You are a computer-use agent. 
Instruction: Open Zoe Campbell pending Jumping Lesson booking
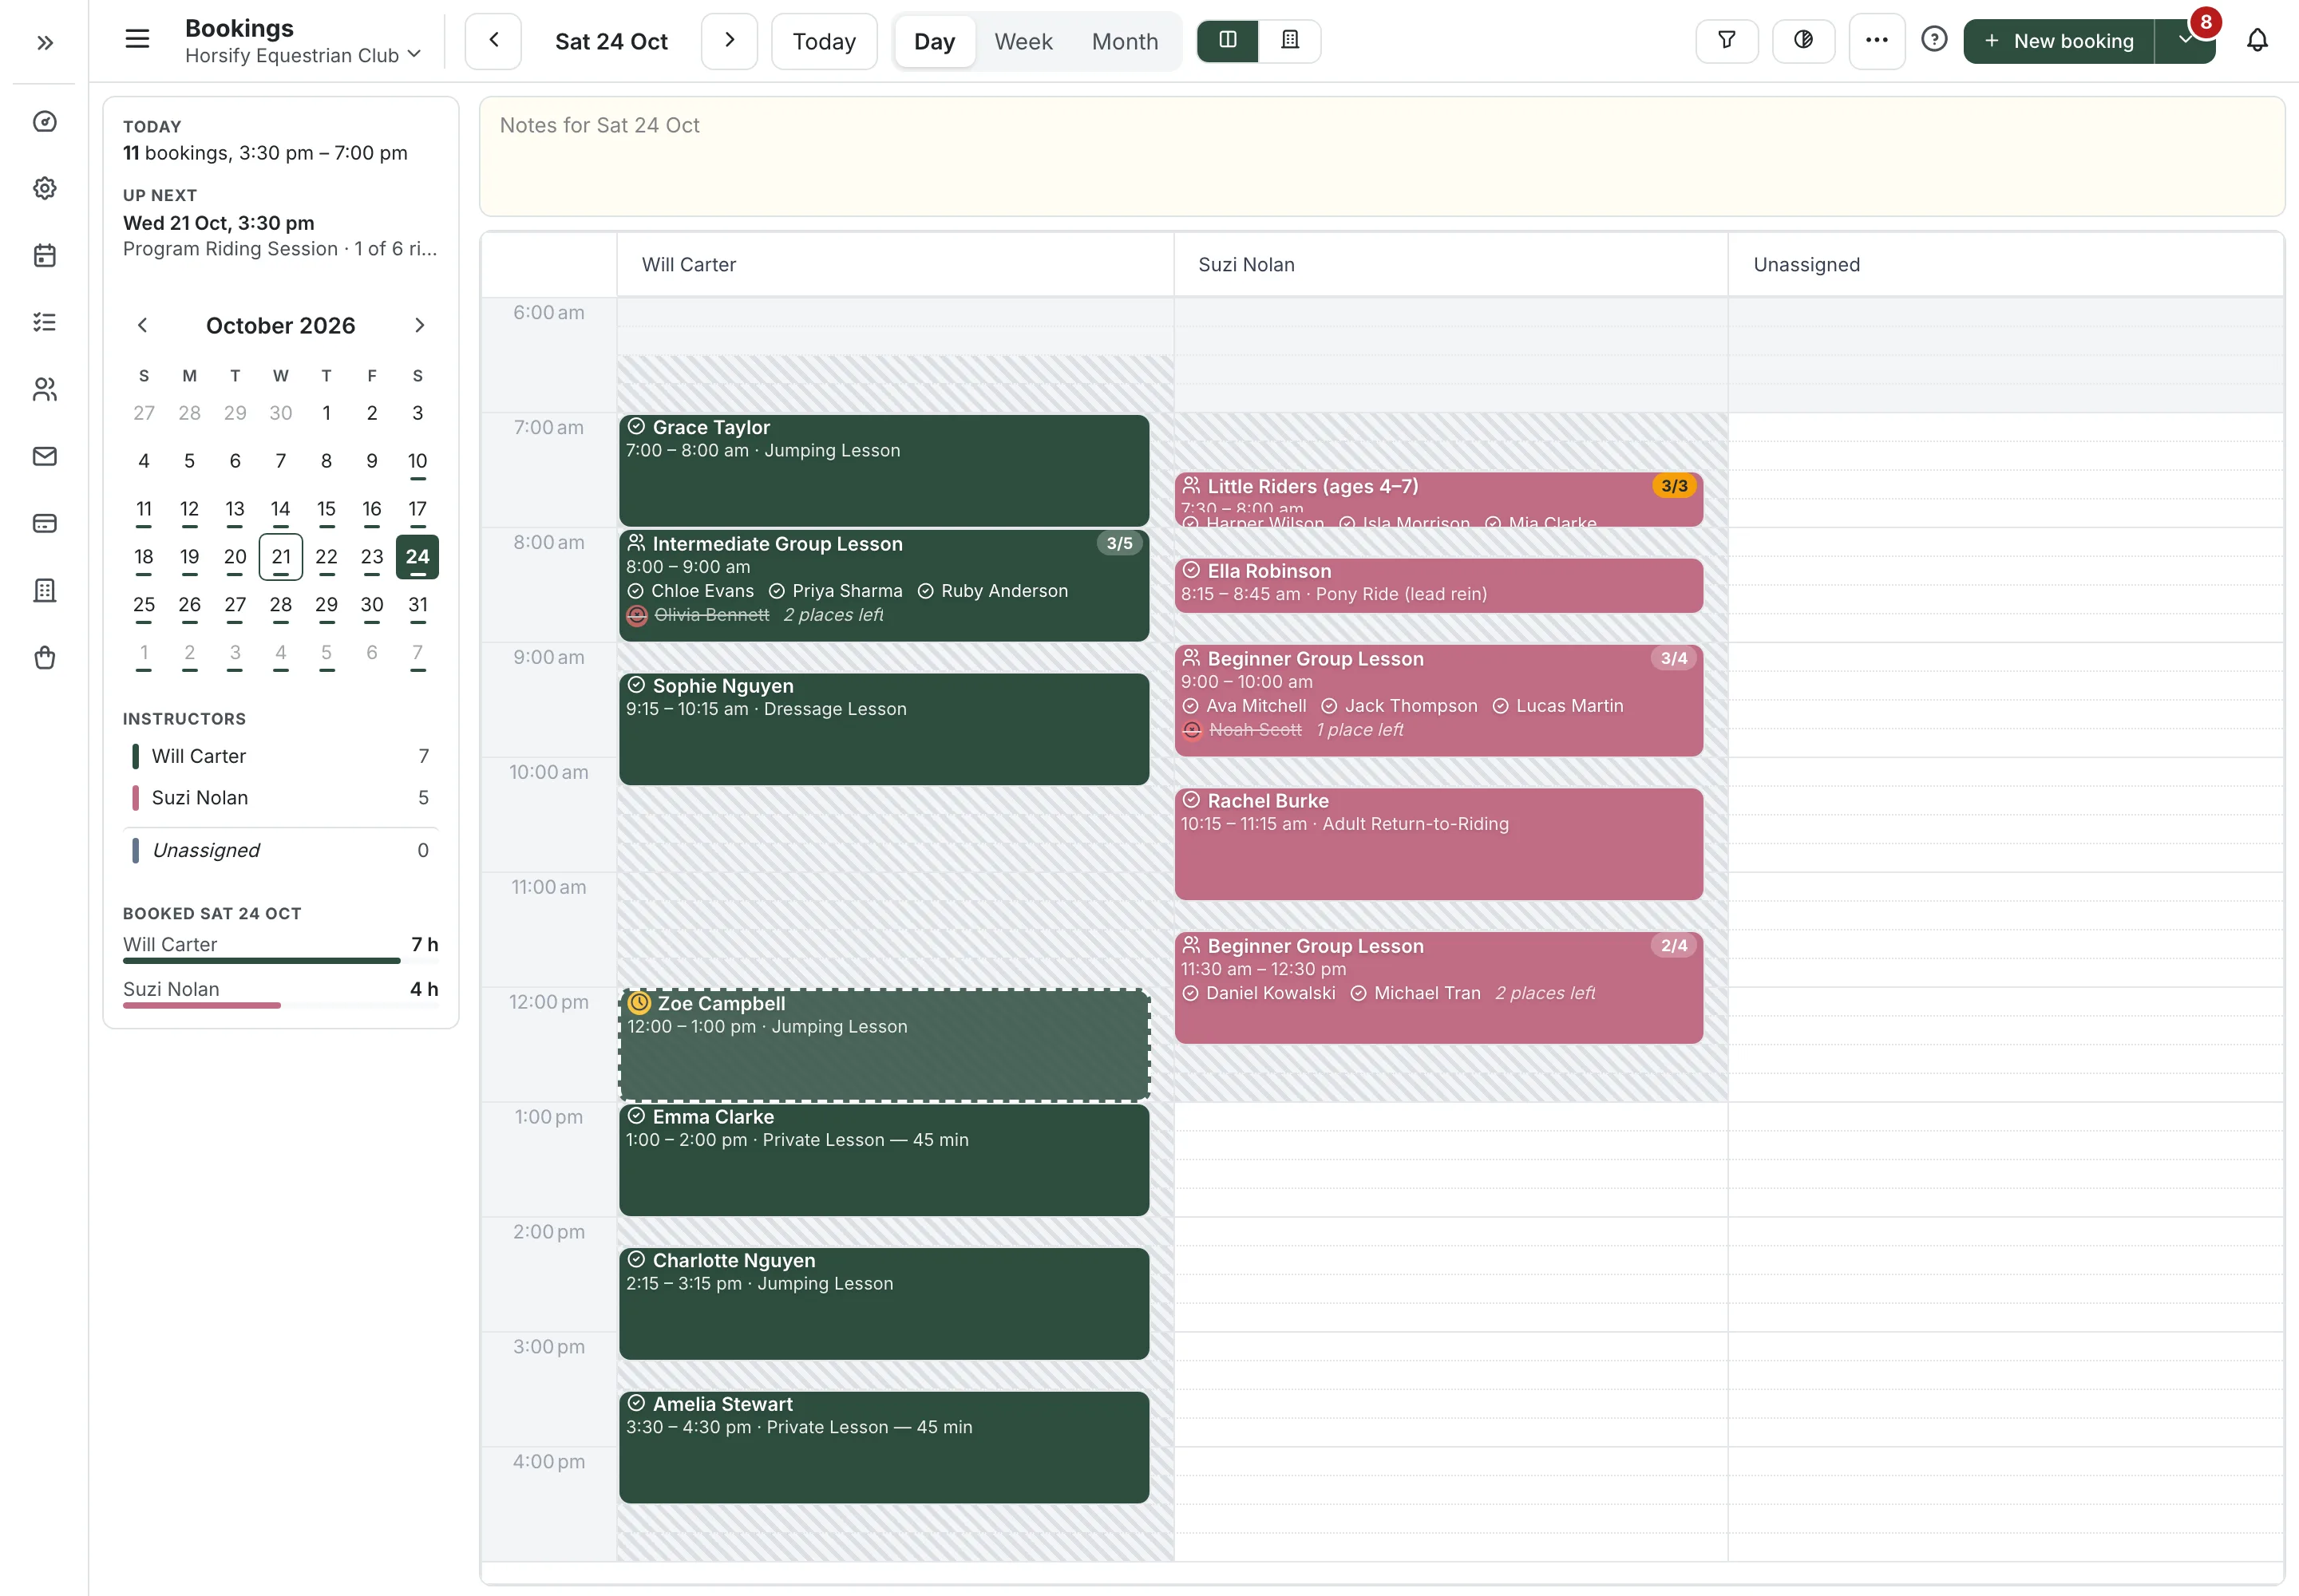tap(884, 1045)
